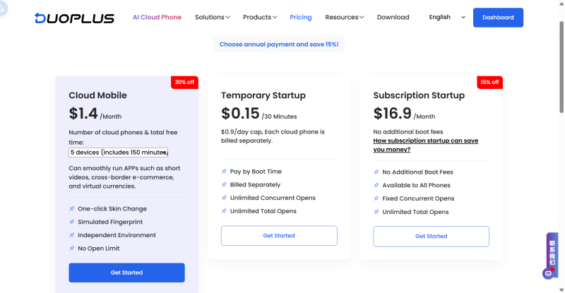Click the $16.9 price text
The image size is (565, 293).
pos(393,114)
